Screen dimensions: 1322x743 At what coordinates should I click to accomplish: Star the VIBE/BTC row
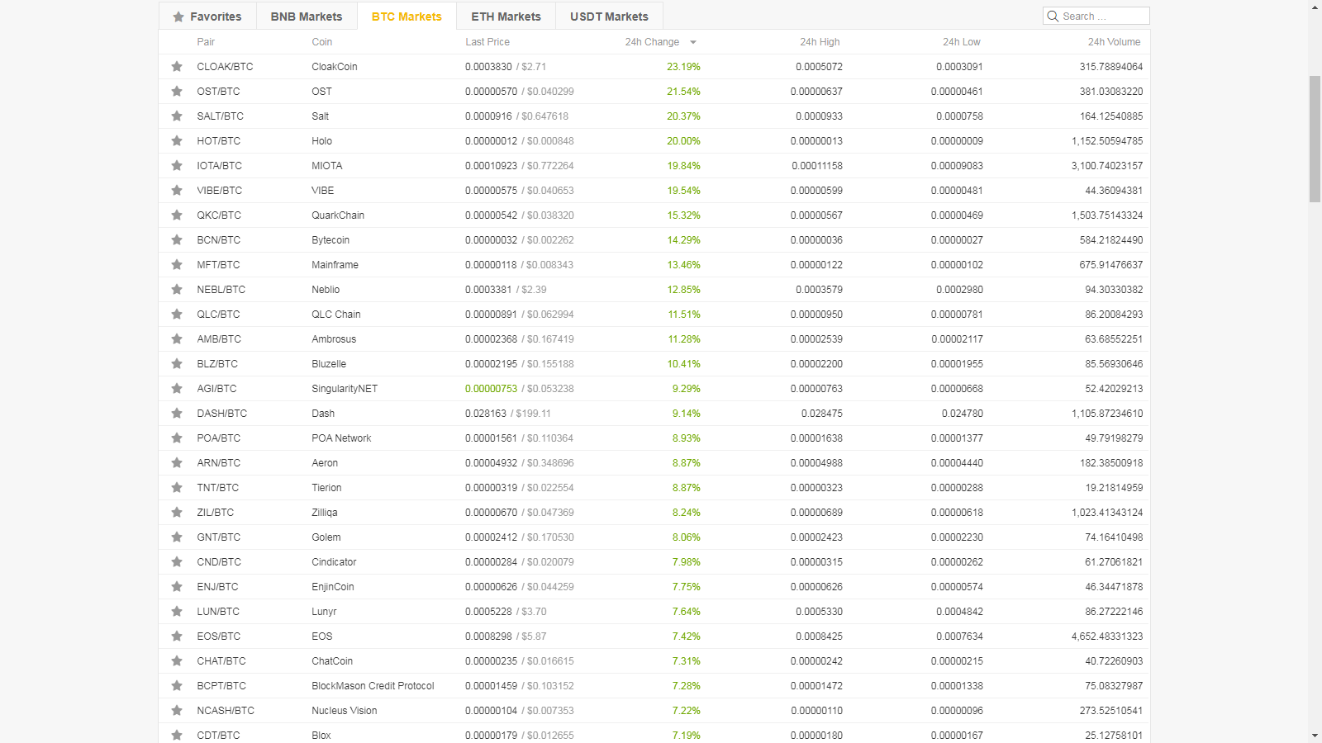(177, 191)
